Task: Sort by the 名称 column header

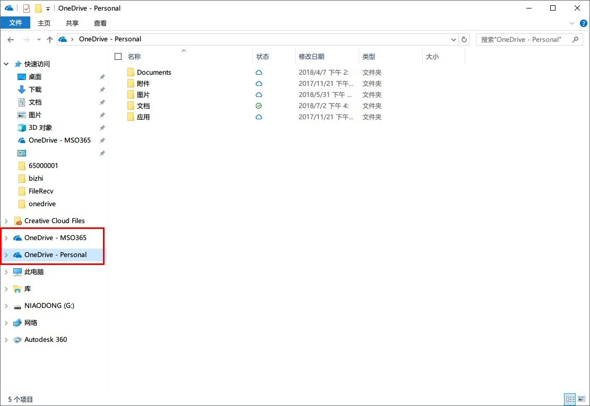Action: (134, 56)
